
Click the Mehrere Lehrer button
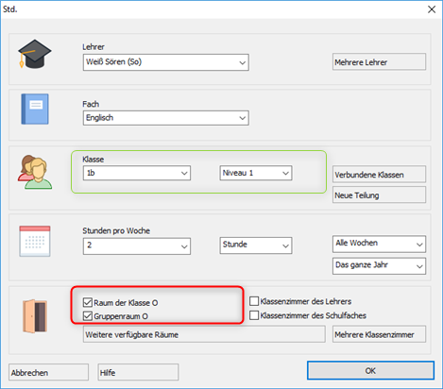point(379,61)
